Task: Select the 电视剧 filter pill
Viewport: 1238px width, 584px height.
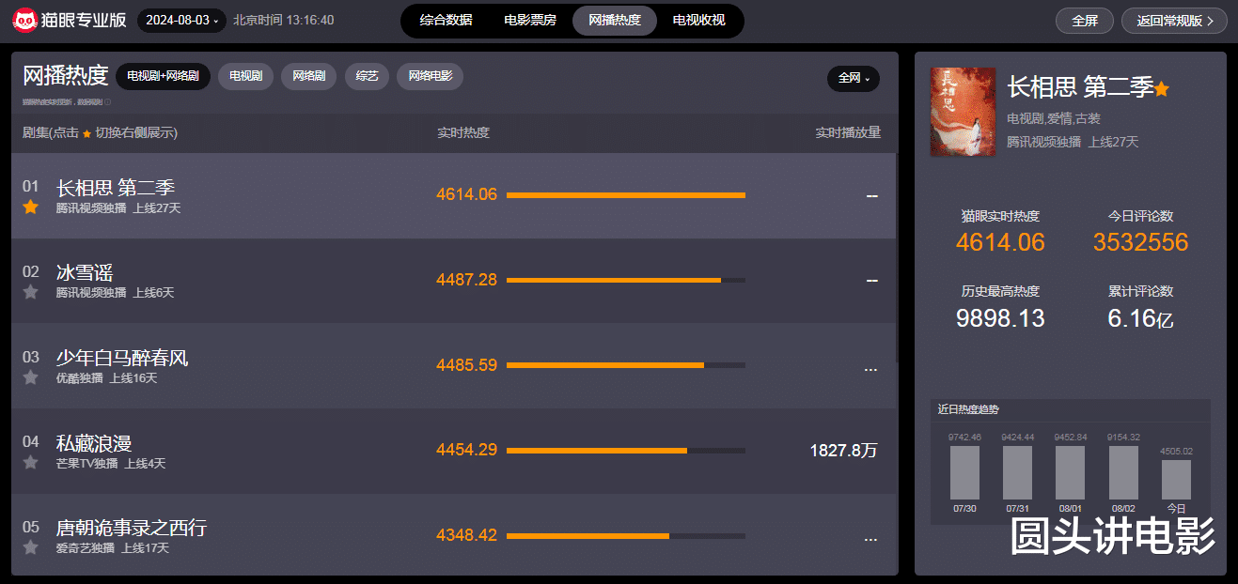Action: (x=245, y=76)
